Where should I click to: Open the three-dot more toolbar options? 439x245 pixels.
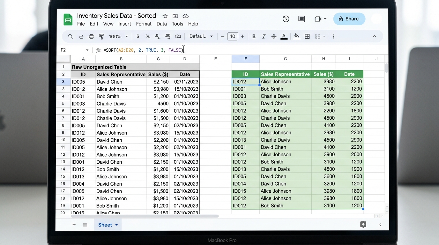(334, 36)
